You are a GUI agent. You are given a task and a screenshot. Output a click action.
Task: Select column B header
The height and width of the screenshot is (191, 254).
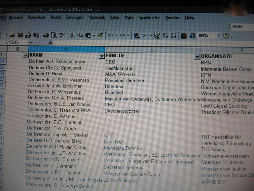(x=18, y=49)
